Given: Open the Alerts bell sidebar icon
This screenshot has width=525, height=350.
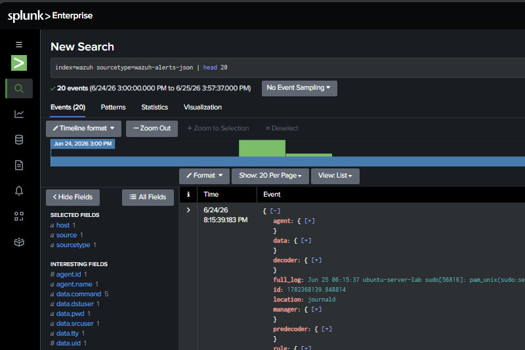Looking at the screenshot, I should (19, 191).
